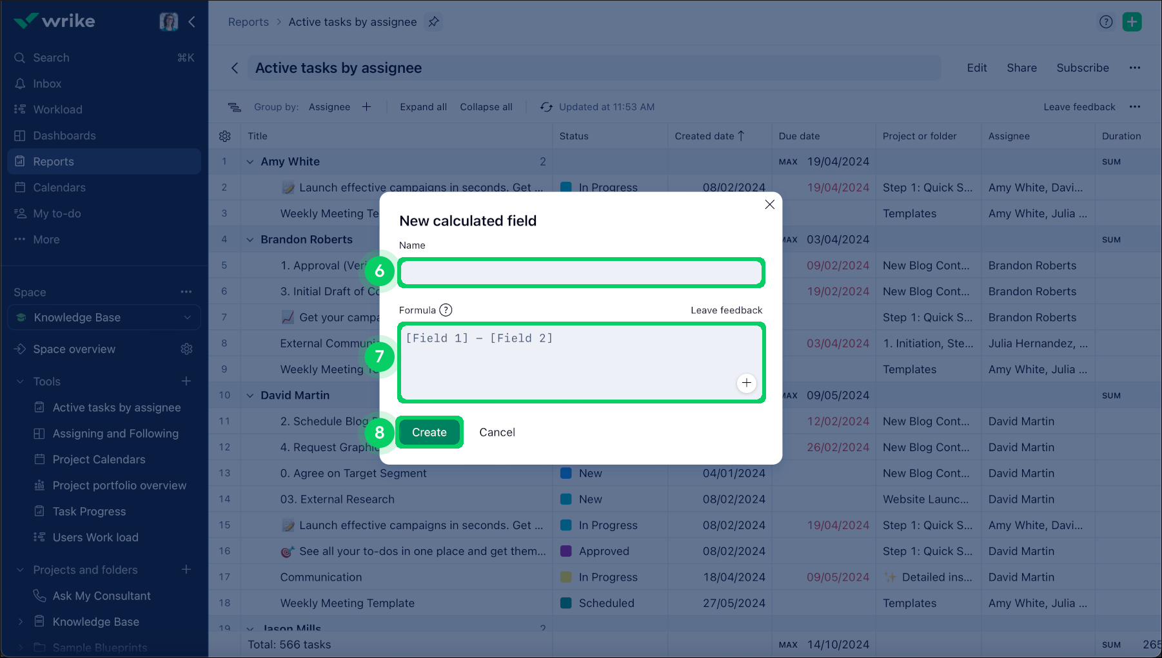Click the formula help question mark icon
The image size is (1162, 658).
446,310
